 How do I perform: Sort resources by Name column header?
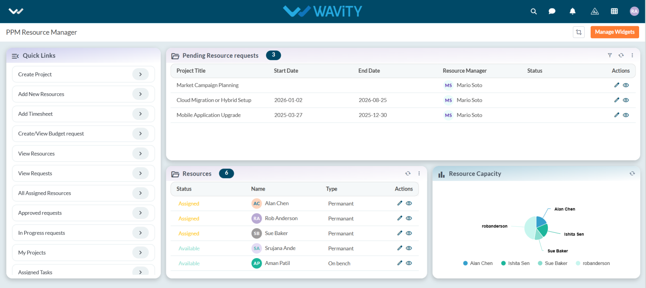pyautogui.click(x=258, y=189)
